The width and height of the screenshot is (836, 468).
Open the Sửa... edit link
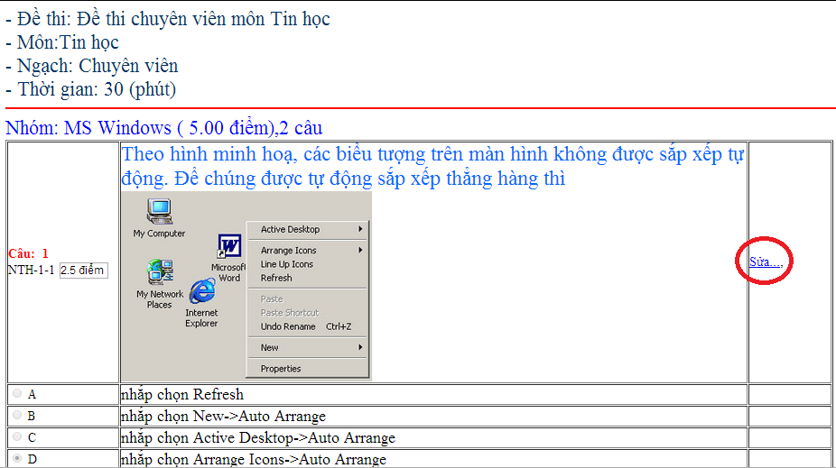(x=766, y=262)
